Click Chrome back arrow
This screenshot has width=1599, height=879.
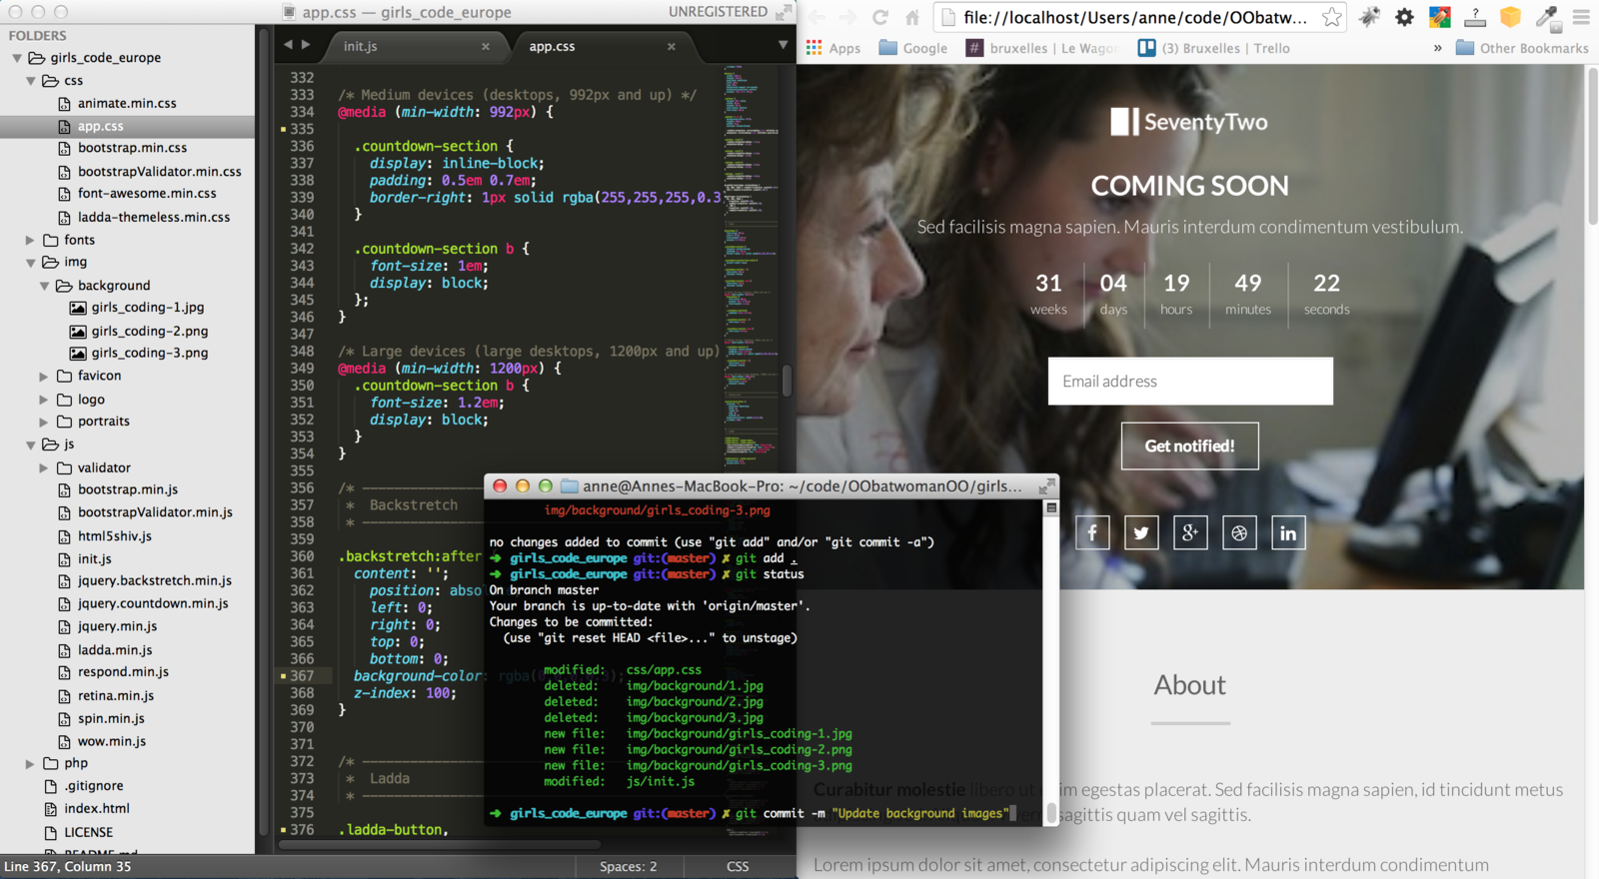[816, 17]
